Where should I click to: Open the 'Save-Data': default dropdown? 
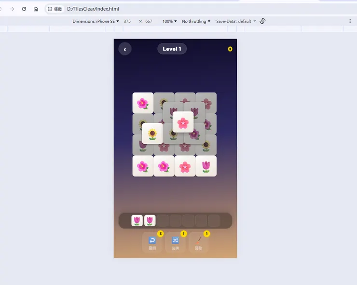(x=235, y=21)
